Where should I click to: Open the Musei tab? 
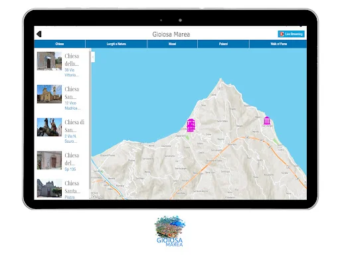172,44
